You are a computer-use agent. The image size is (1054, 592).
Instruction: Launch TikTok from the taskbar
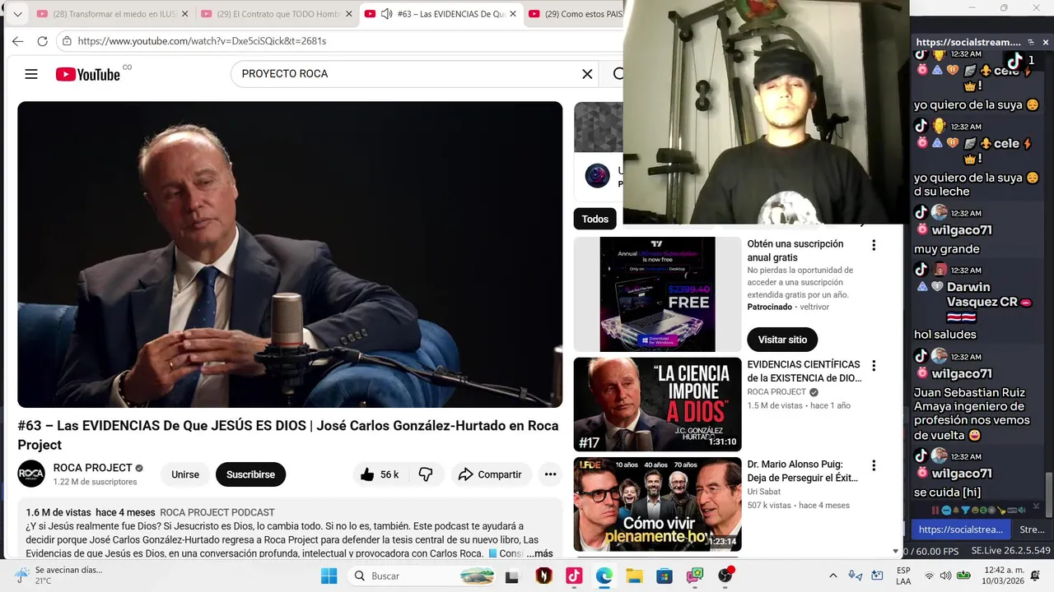pyautogui.click(x=574, y=576)
